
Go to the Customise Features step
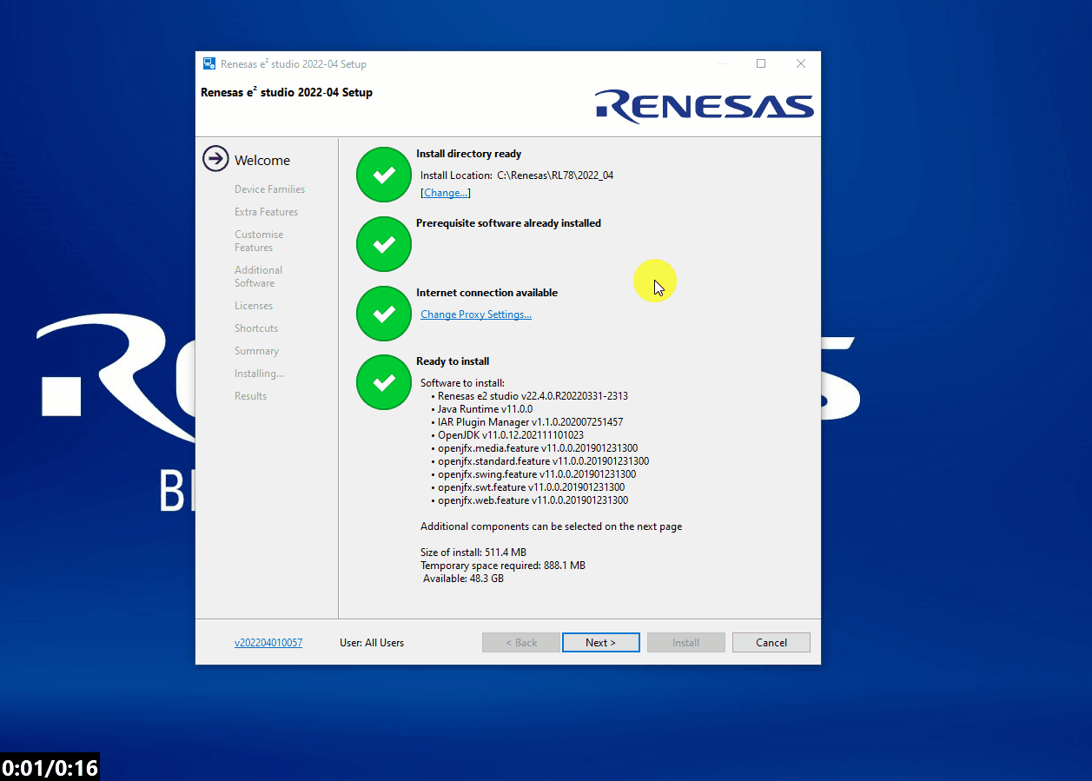(259, 241)
